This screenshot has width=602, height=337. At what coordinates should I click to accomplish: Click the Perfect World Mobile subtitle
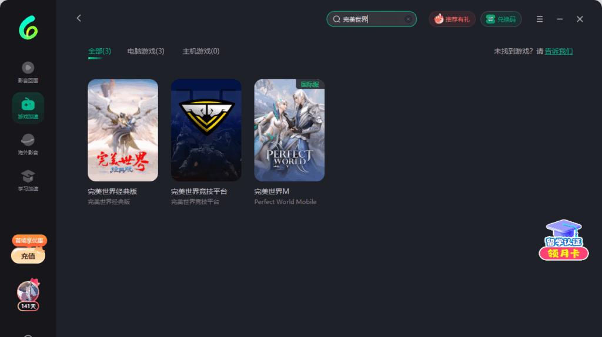point(285,202)
